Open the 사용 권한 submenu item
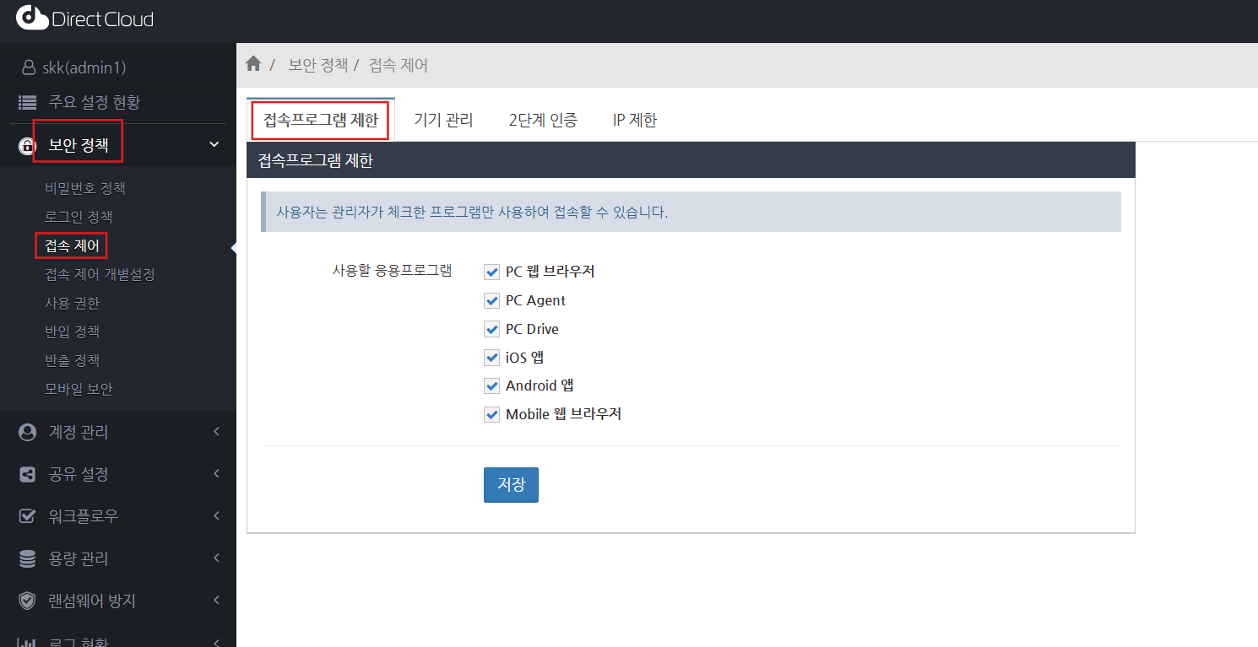Image resolution: width=1258 pixels, height=647 pixels. click(x=72, y=303)
